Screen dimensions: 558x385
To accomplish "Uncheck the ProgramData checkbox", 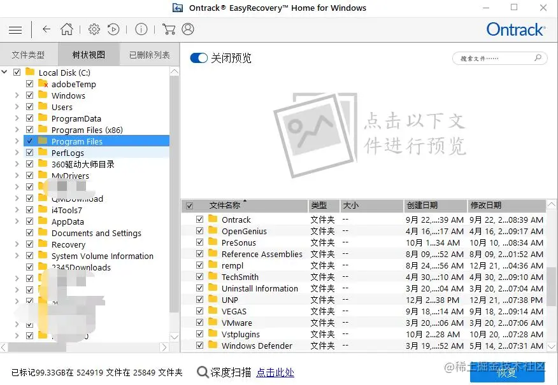I will pyautogui.click(x=29, y=118).
